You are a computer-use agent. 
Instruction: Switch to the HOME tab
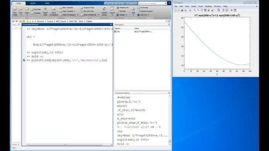tap(18, 3)
